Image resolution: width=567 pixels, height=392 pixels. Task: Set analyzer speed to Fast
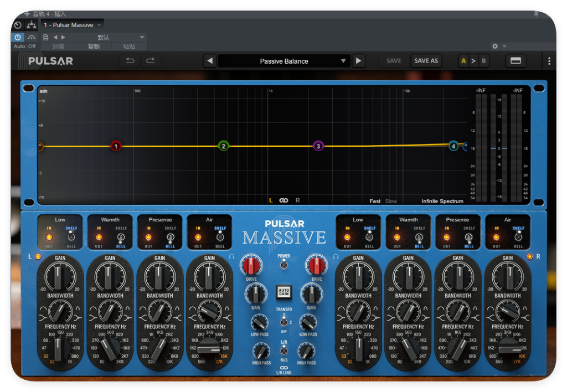click(x=375, y=201)
